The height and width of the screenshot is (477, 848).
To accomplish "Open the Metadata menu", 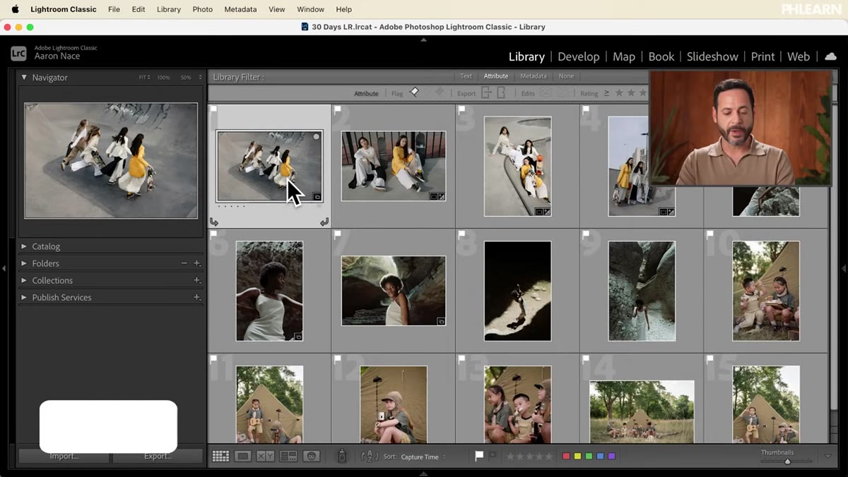I will [240, 9].
